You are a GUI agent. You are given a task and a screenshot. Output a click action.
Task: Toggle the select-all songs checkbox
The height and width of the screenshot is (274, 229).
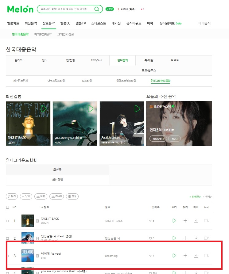click(8, 207)
